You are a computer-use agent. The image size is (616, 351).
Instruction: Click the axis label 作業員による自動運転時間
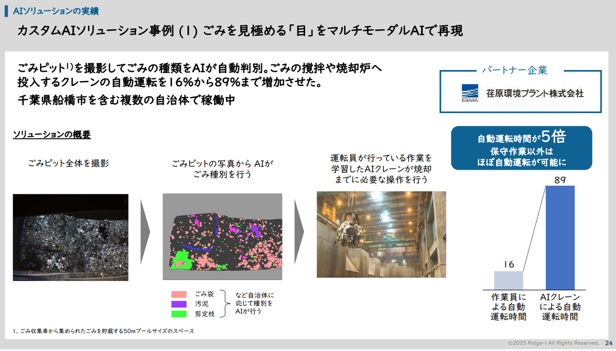click(x=509, y=307)
